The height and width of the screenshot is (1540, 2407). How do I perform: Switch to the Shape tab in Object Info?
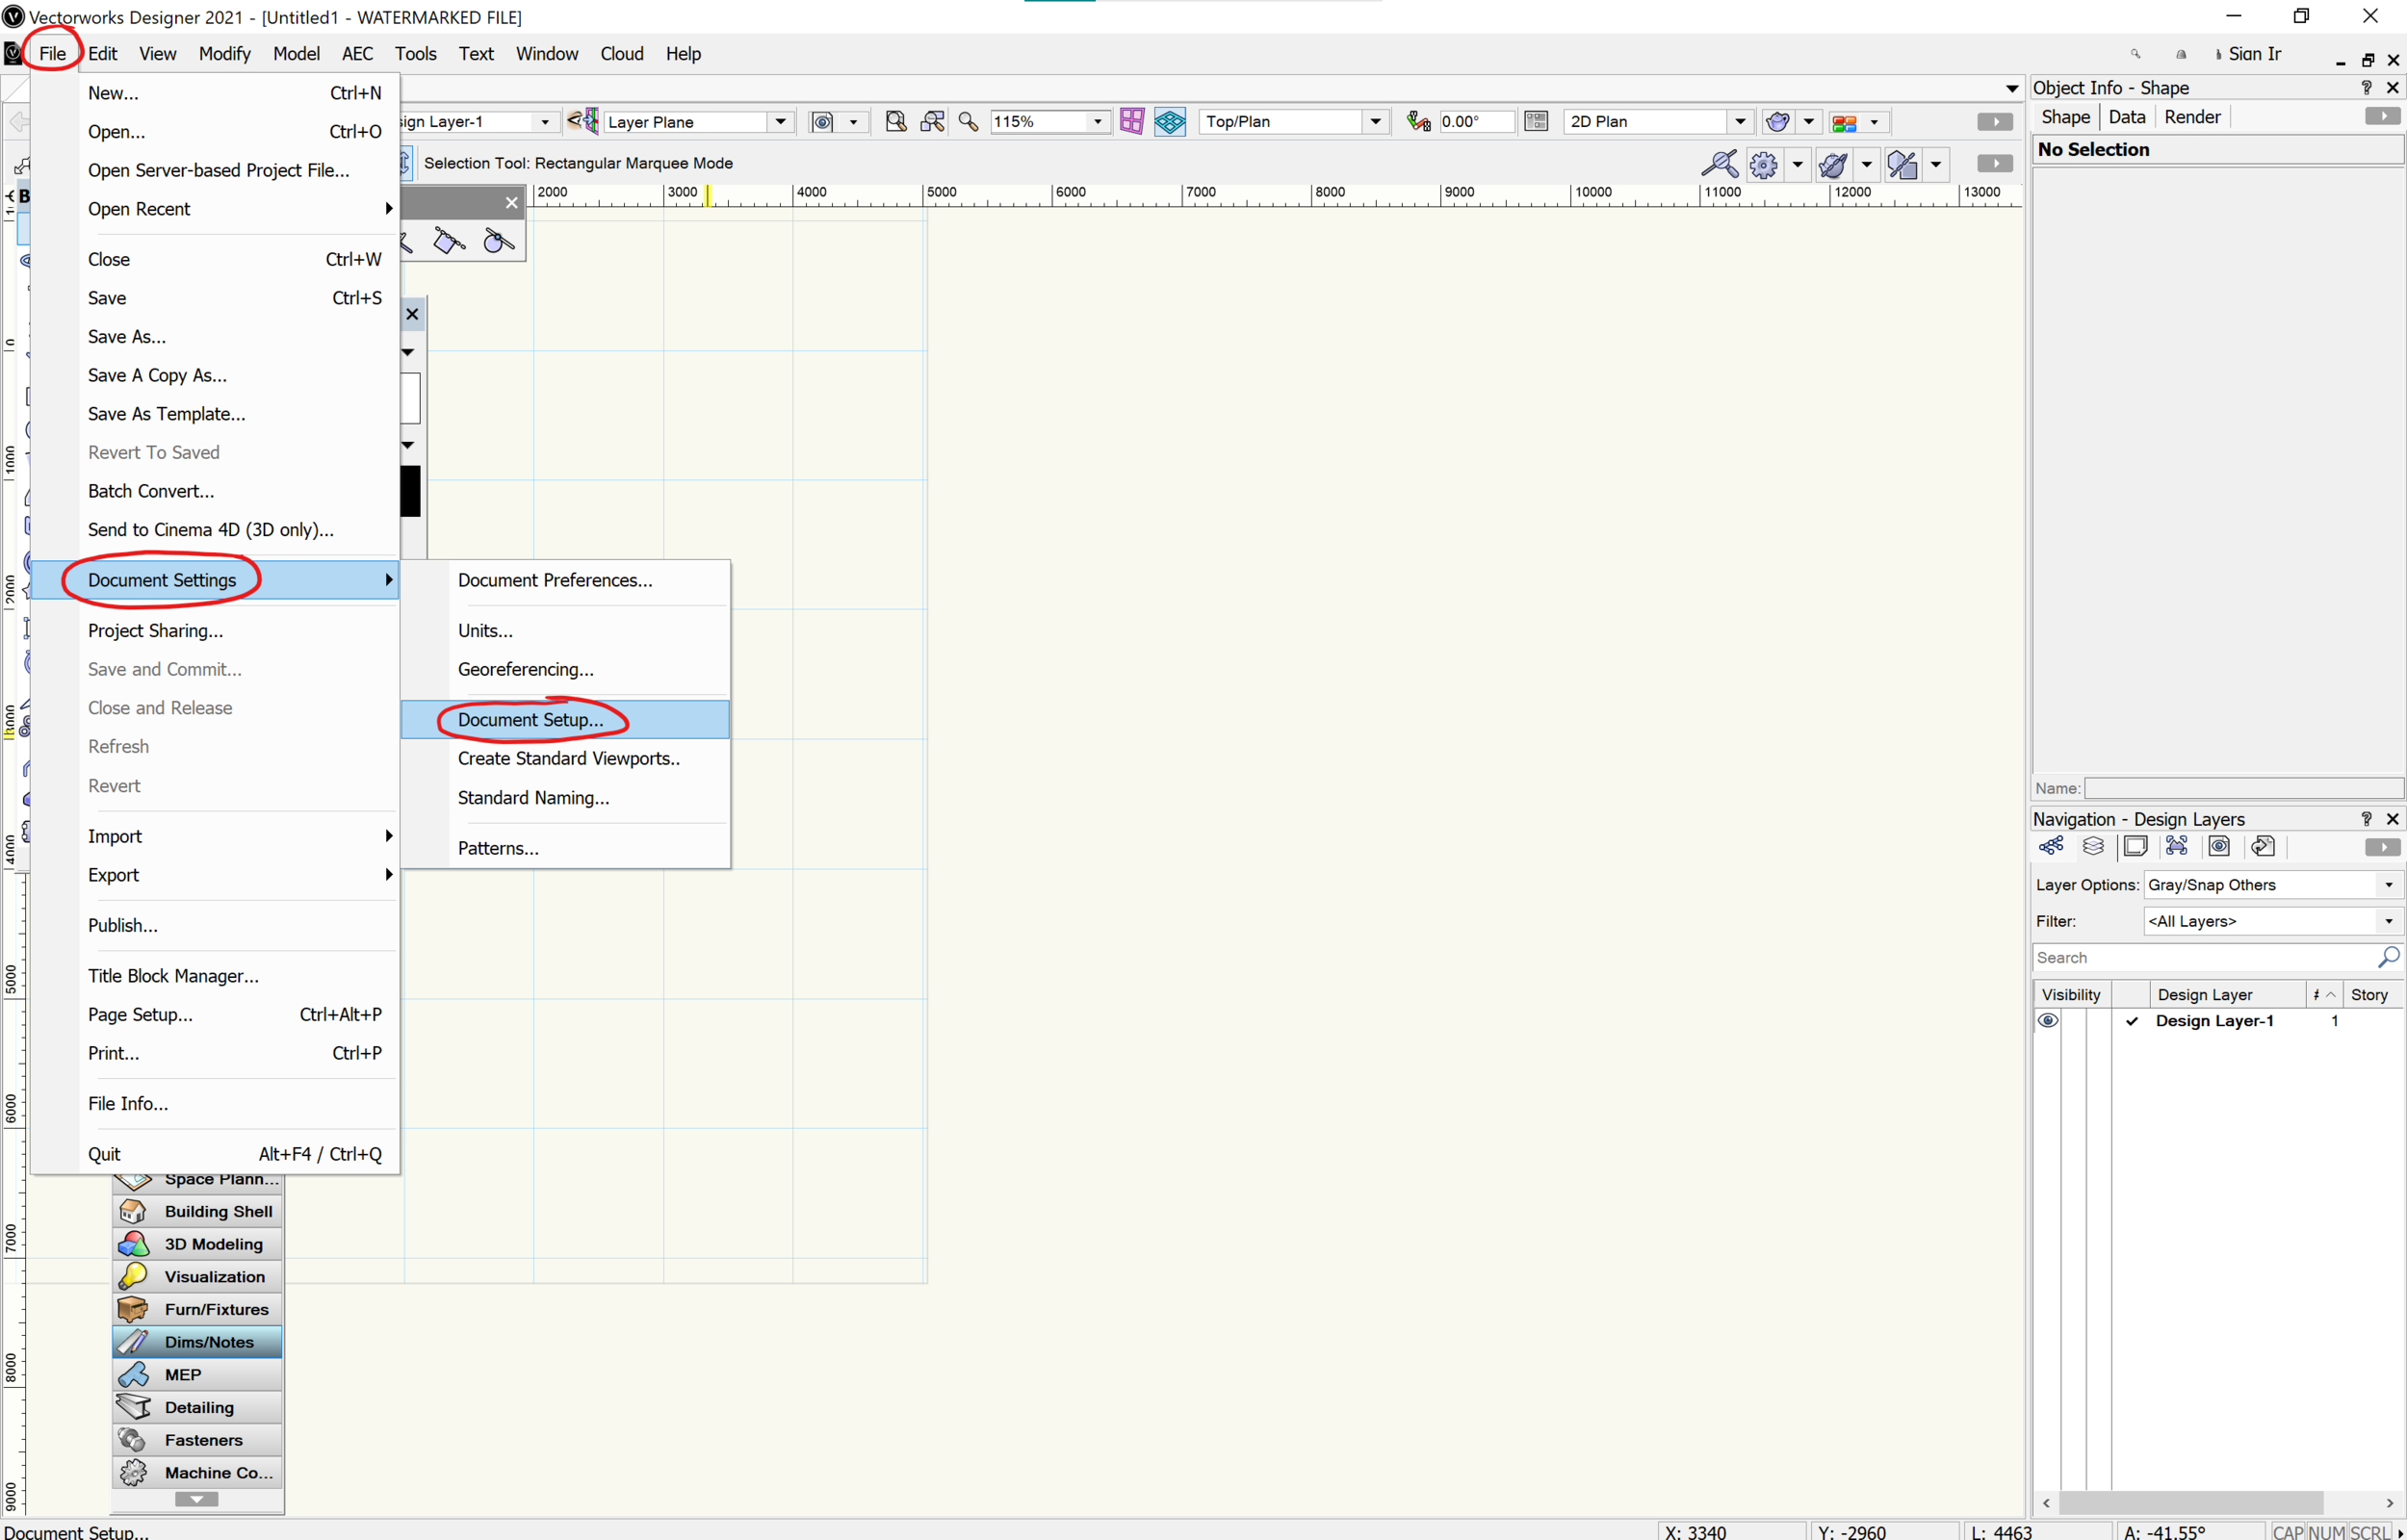click(2065, 117)
